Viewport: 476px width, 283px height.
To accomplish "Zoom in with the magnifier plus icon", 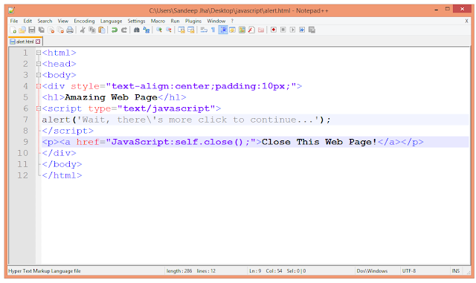I will pyautogui.click(x=158, y=30).
